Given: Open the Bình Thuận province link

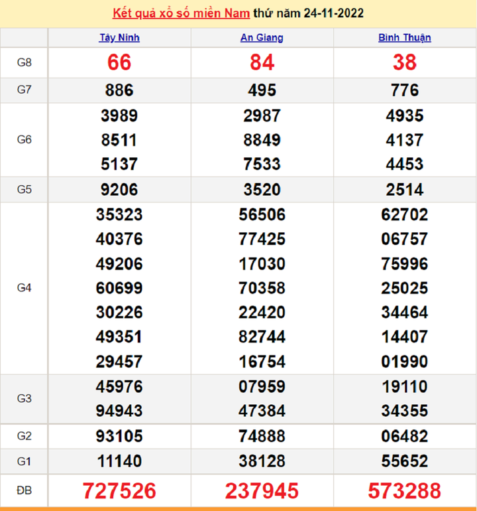Looking at the screenshot, I should pos(404,38).
